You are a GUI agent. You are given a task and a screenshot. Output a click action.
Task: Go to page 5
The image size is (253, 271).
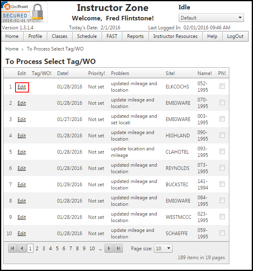(57, 249)
